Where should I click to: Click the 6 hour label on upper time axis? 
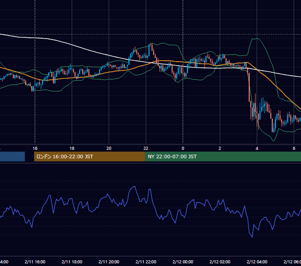pyautogui.click(x=294, y=149)
